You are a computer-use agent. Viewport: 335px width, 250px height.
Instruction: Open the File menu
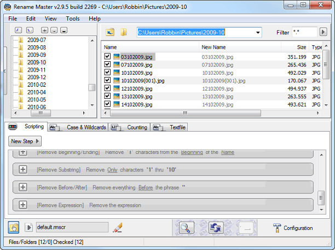(x=13, y=19)
